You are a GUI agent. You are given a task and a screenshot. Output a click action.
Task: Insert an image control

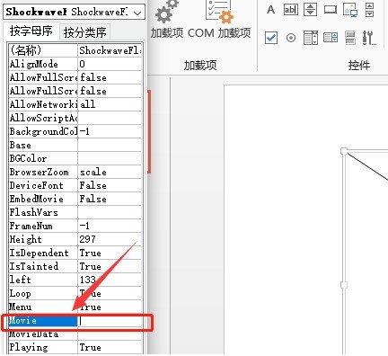pos(350,10)
